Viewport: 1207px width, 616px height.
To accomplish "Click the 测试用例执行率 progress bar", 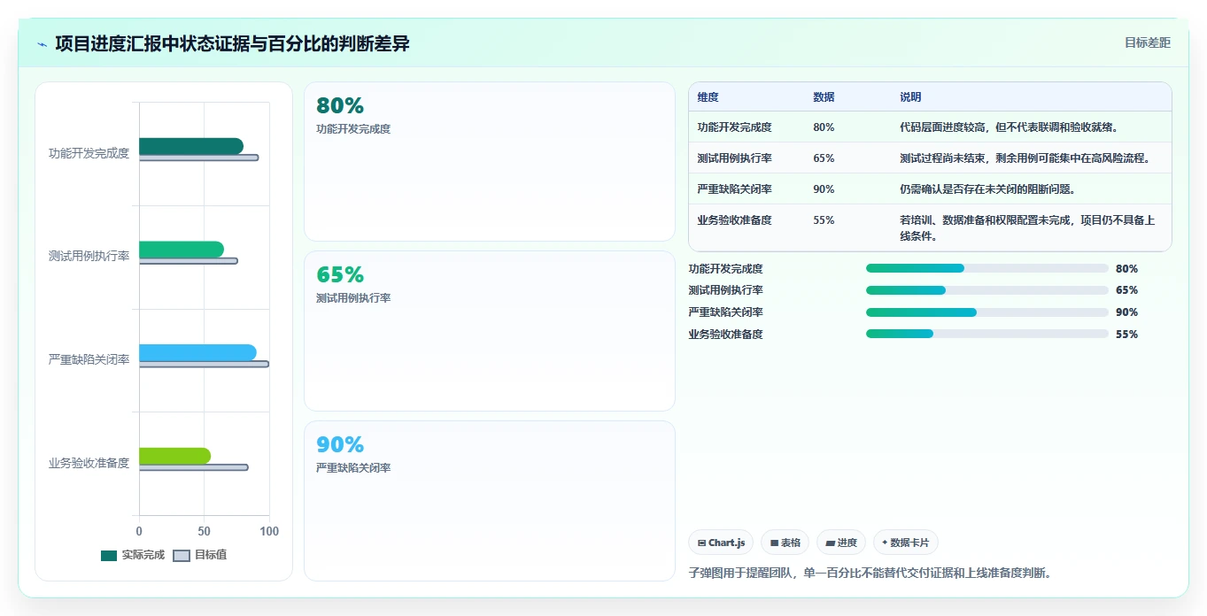I will click(987, 290).
